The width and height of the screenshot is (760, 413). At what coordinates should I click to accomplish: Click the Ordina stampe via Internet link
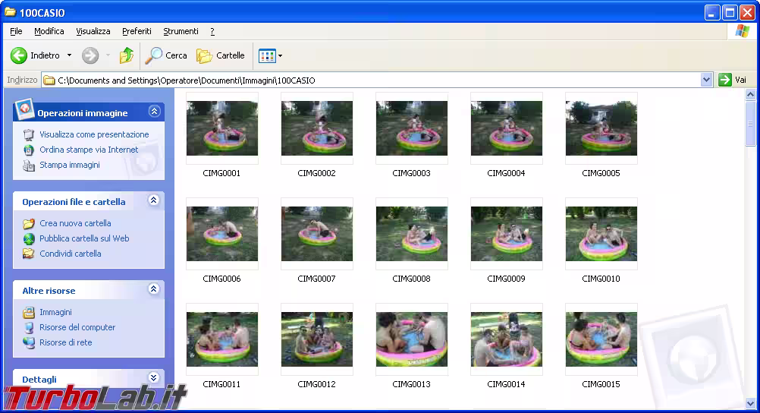click(89, 150)
